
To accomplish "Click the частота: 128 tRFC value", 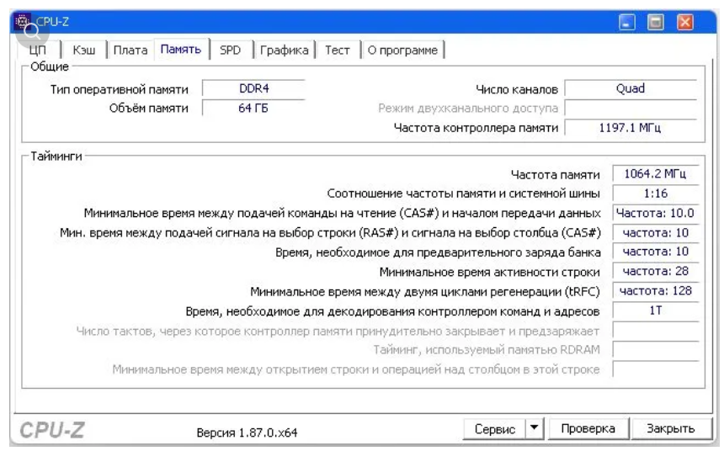I will [655, 291].
